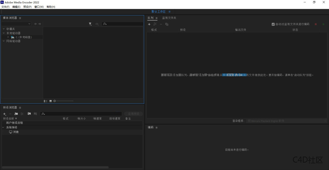This screenshot has width=329, height=170.
Task: Click the export presets icon
Action: pos(35,114)
